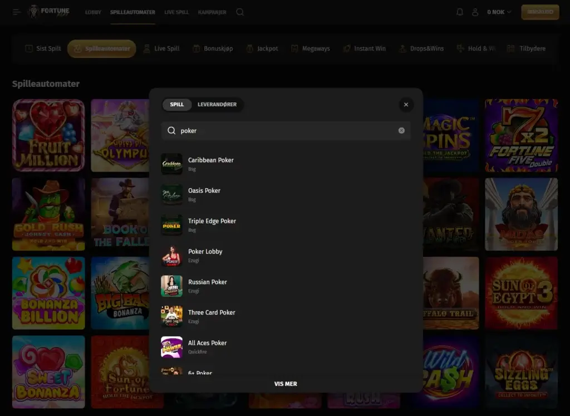The width and height of the screenshot is (570, 416).
Task: Open the Wanted game thumbnail
Action: 451,214
